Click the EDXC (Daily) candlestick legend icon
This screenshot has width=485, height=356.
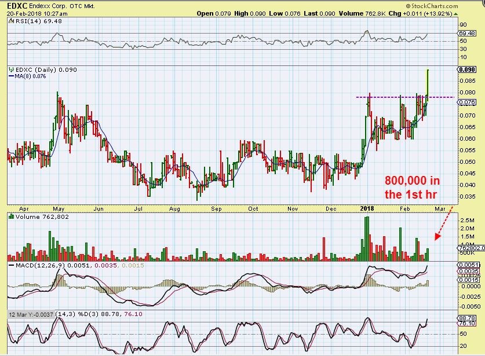tap(12, 69)
